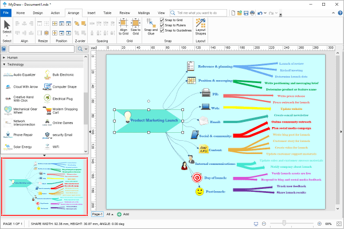The width and height of the screenshot is (344, 229).
Task: Open the Snap and Glue settings
Action: (151, 27)
